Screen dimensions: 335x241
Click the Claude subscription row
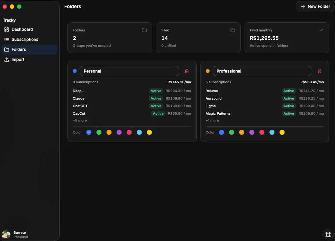point(132,98)
